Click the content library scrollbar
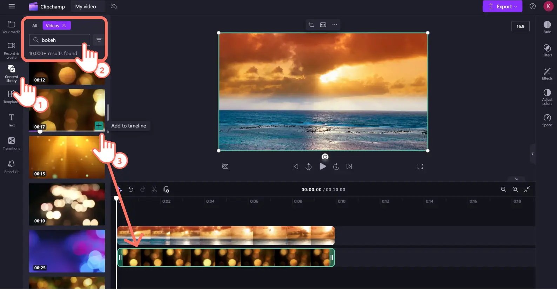557x289 pixels. pyautogui.click(x=108, y=119)
